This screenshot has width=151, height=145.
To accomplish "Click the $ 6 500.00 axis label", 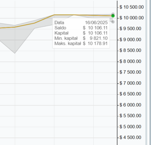I will [x=130, y=94].
